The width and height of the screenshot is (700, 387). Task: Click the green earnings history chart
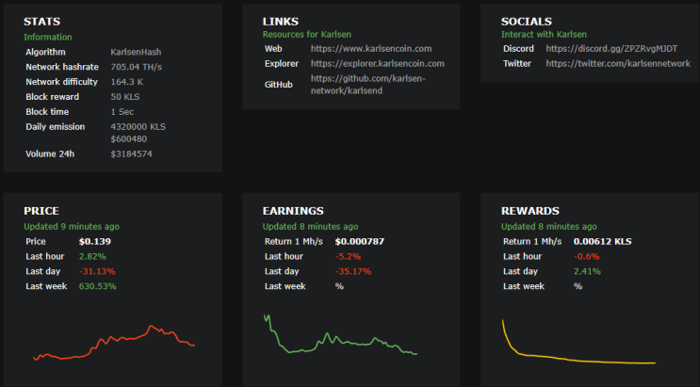(341, 334)
